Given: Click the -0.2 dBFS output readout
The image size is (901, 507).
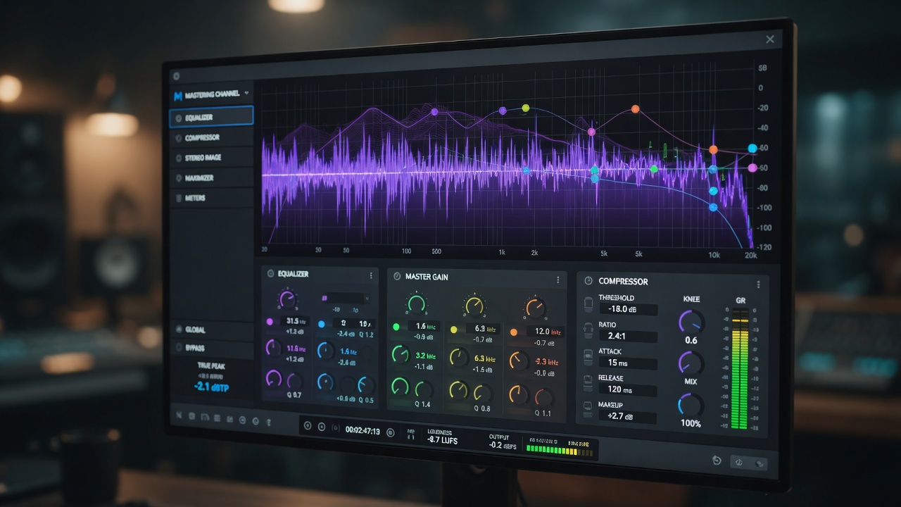Looking at the screenshot, I should tap(503, 446).
